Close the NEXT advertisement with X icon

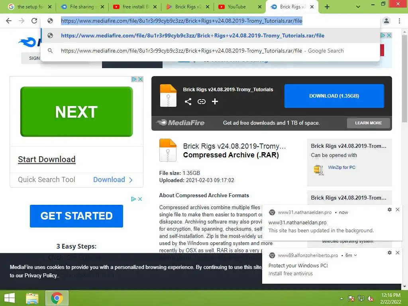click(141, 79)
